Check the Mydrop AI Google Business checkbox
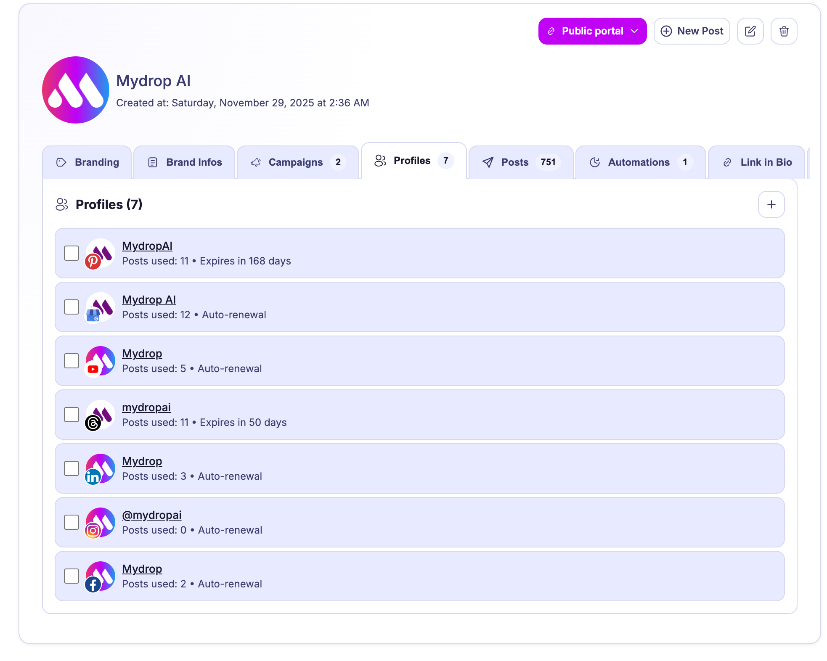 [72, 307]
